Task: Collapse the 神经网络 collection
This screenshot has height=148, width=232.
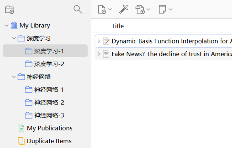Action: (14, 77)
